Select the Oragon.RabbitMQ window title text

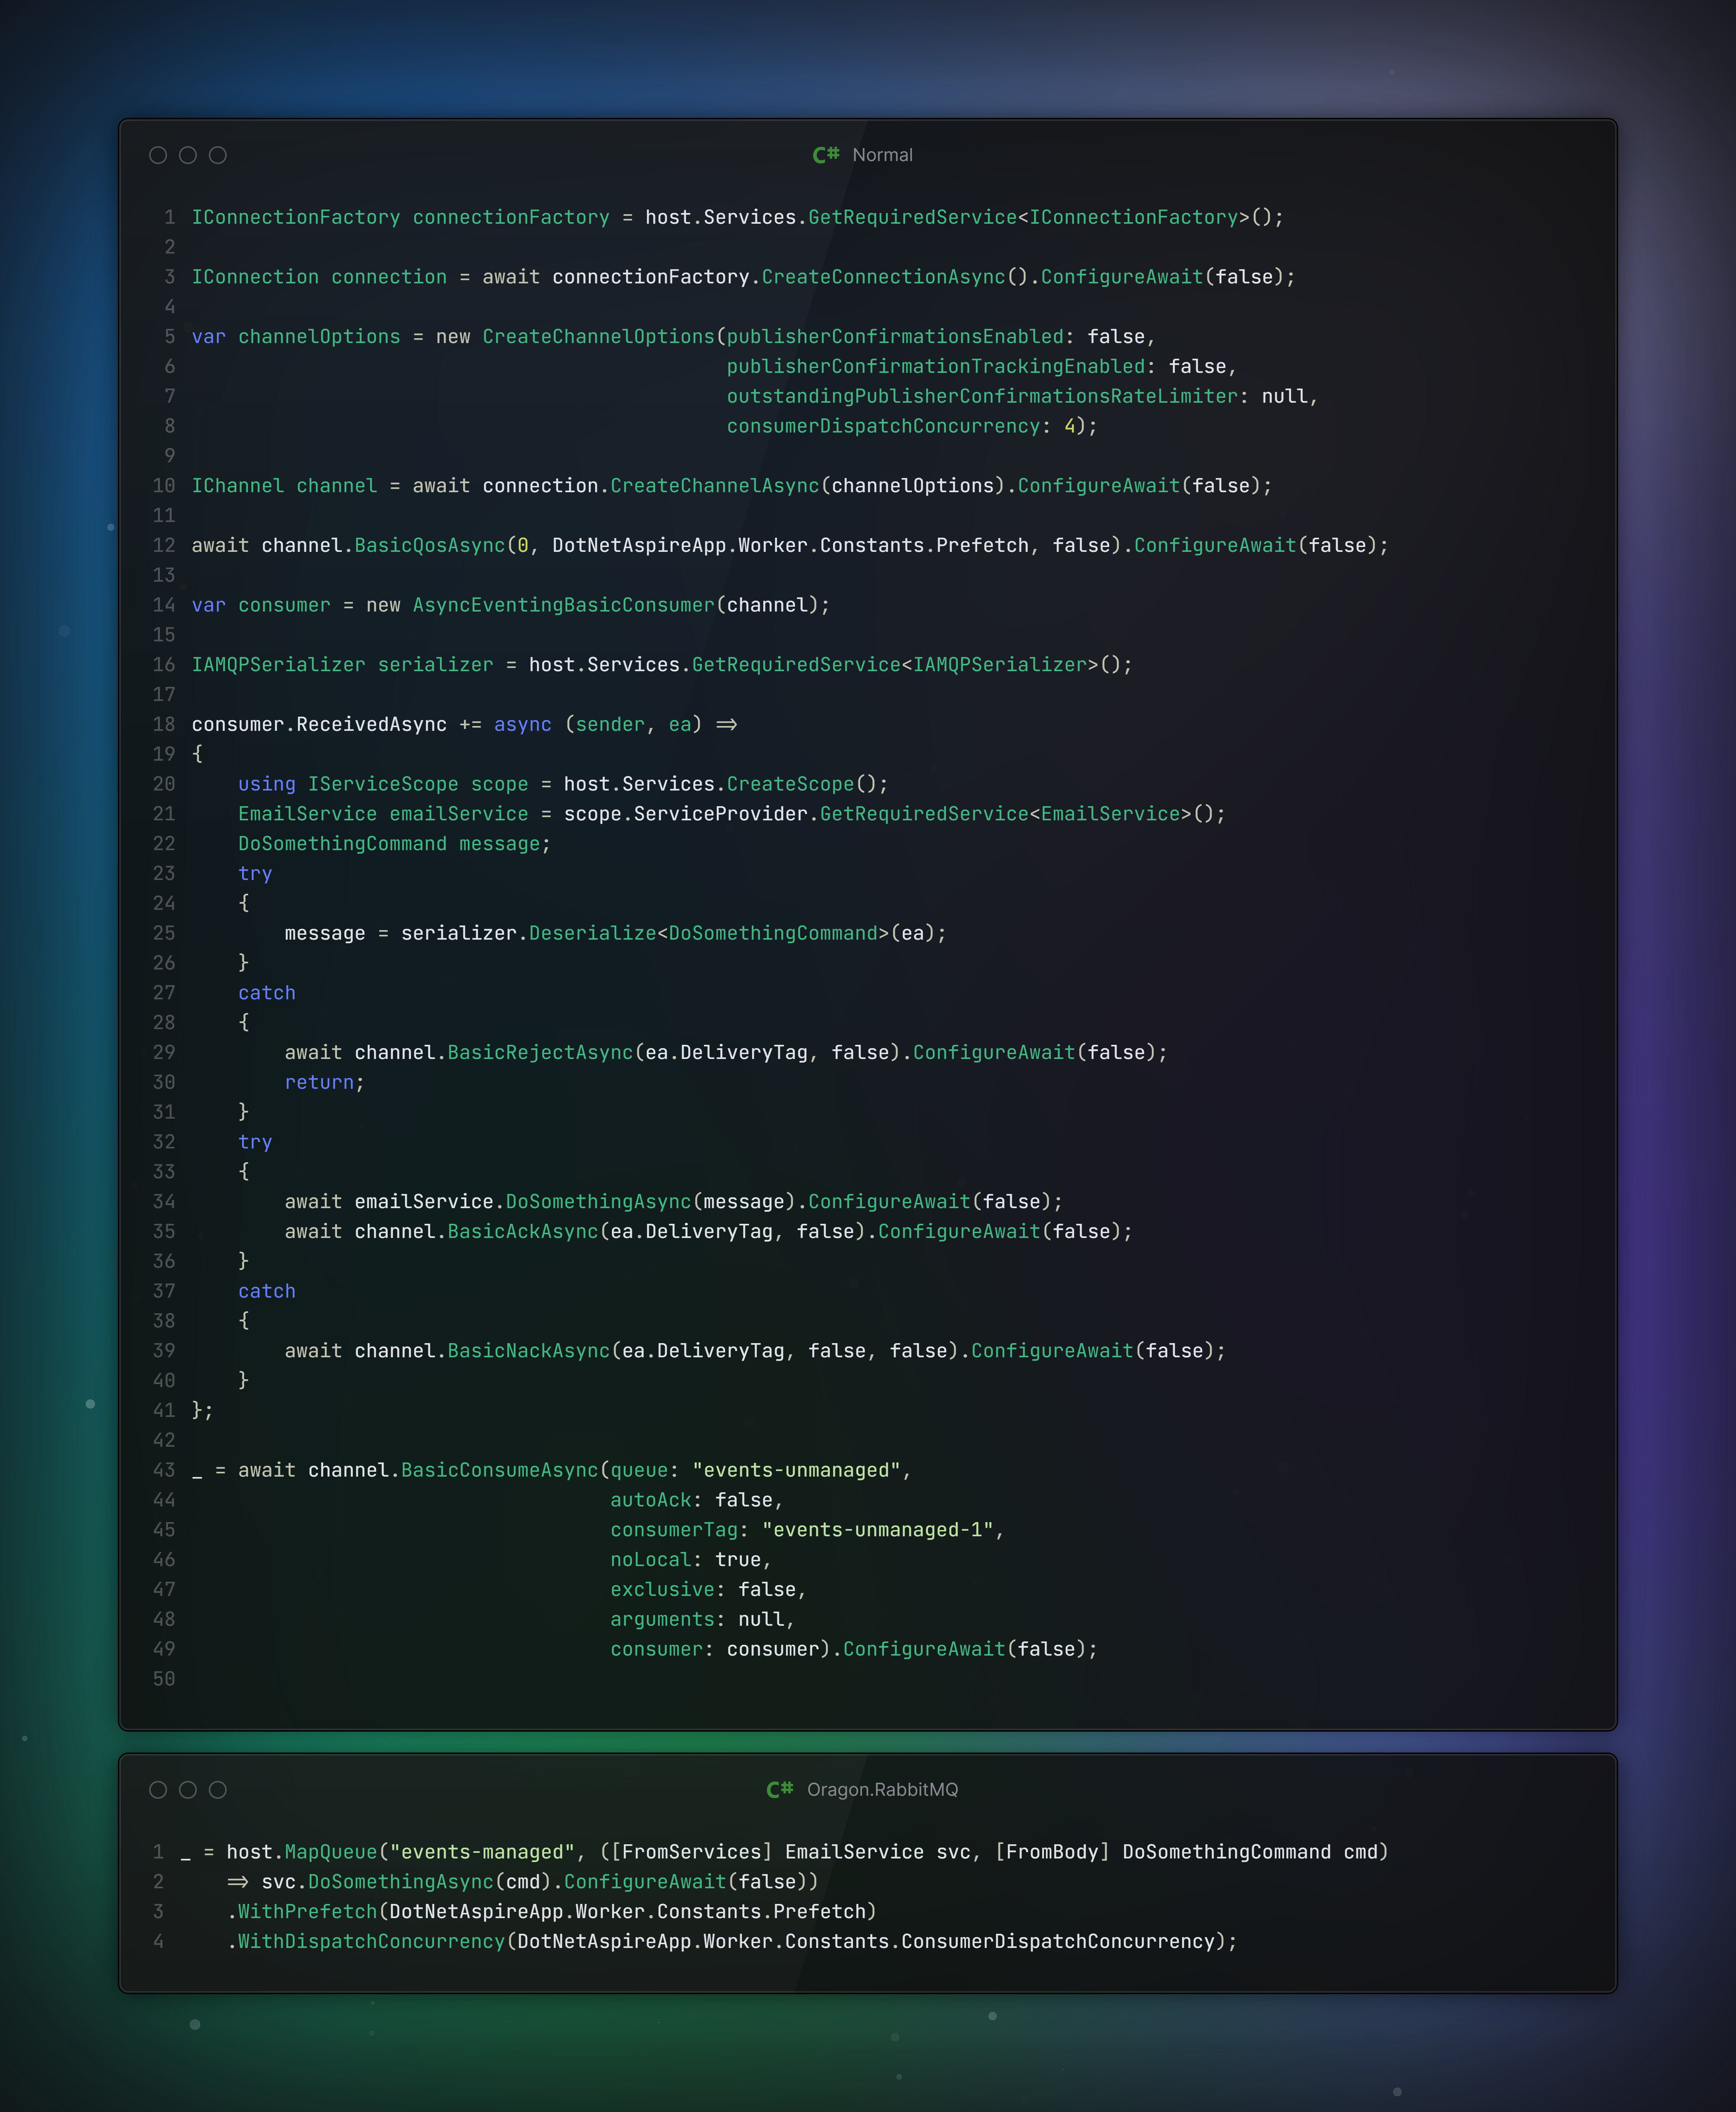coord(882,1789)
